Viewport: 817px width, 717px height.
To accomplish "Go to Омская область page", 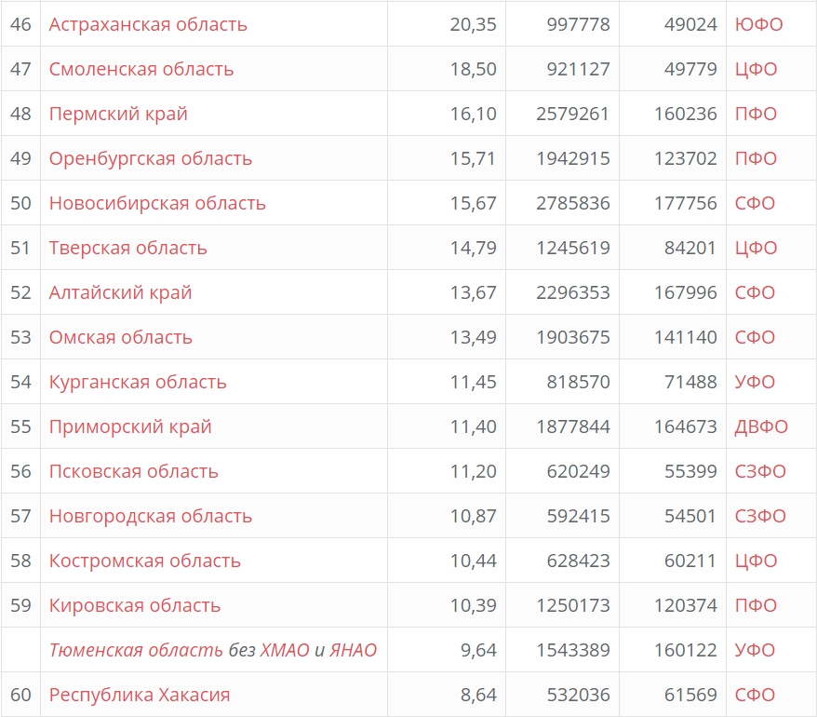I will pyautogui.click(x=121, y=337).
